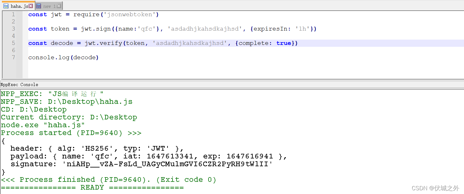Image resolution: width=464 pixels, height=194 pixels.
Task: Click the 'jsonwebtoken' string in line 1
Action: coord(130,14)
